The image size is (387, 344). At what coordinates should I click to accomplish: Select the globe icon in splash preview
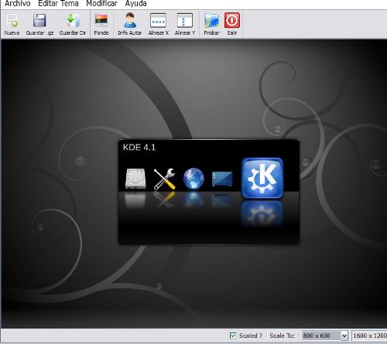coord(193,179)
